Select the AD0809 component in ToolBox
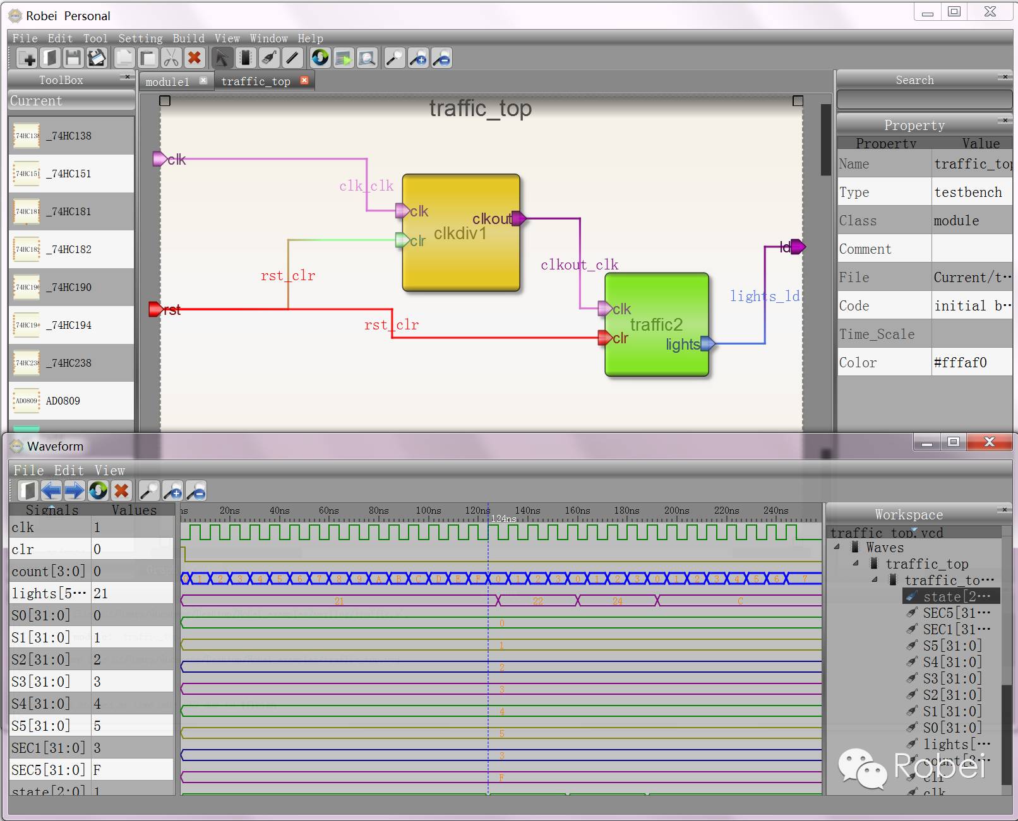 [71, 401]
